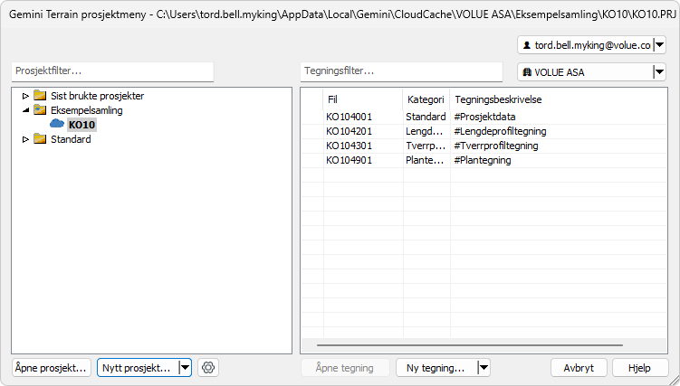
Task: Sort by the Kategori column header
Action: pyautogui.click(x=426, y=99)
